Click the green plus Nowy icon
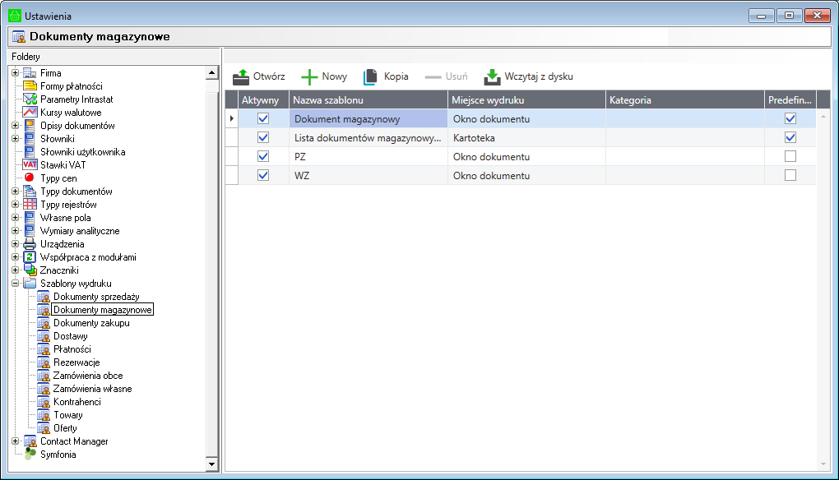Screen dimensions: 839x480 click(x=309, y=76)
